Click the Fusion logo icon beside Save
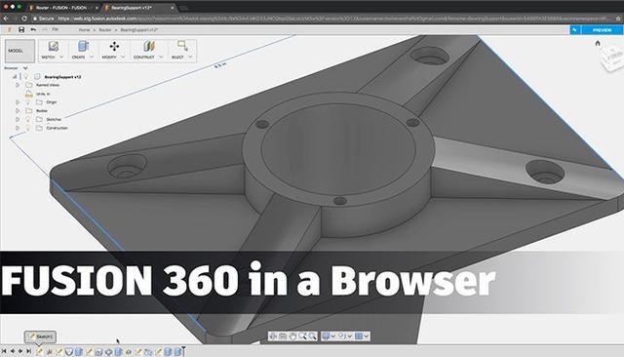Viewport: 624px width, 357px height. (x=10, y=30)
